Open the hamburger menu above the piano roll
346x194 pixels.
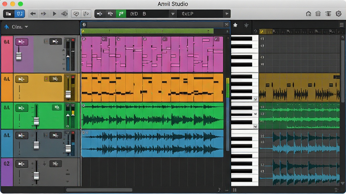pyautogui.click(x=342, y=25)
